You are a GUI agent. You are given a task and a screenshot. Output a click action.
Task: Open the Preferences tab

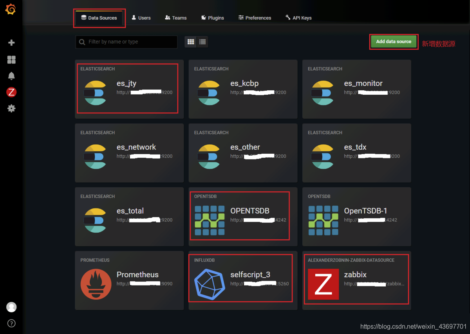pyautogui.click(x=255, y=18)
